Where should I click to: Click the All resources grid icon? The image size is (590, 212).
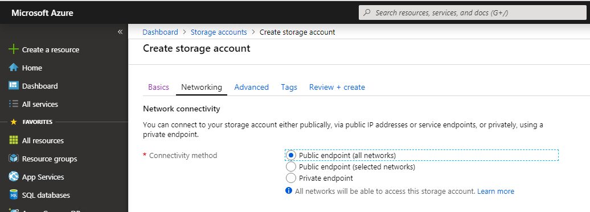coord(13,140)
